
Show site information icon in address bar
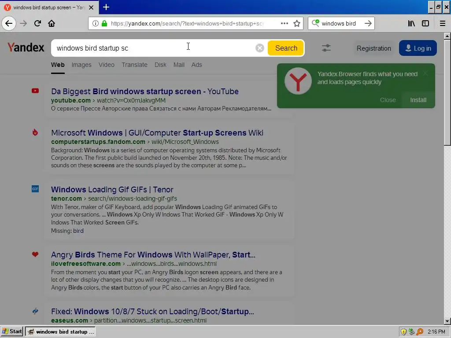95,24
